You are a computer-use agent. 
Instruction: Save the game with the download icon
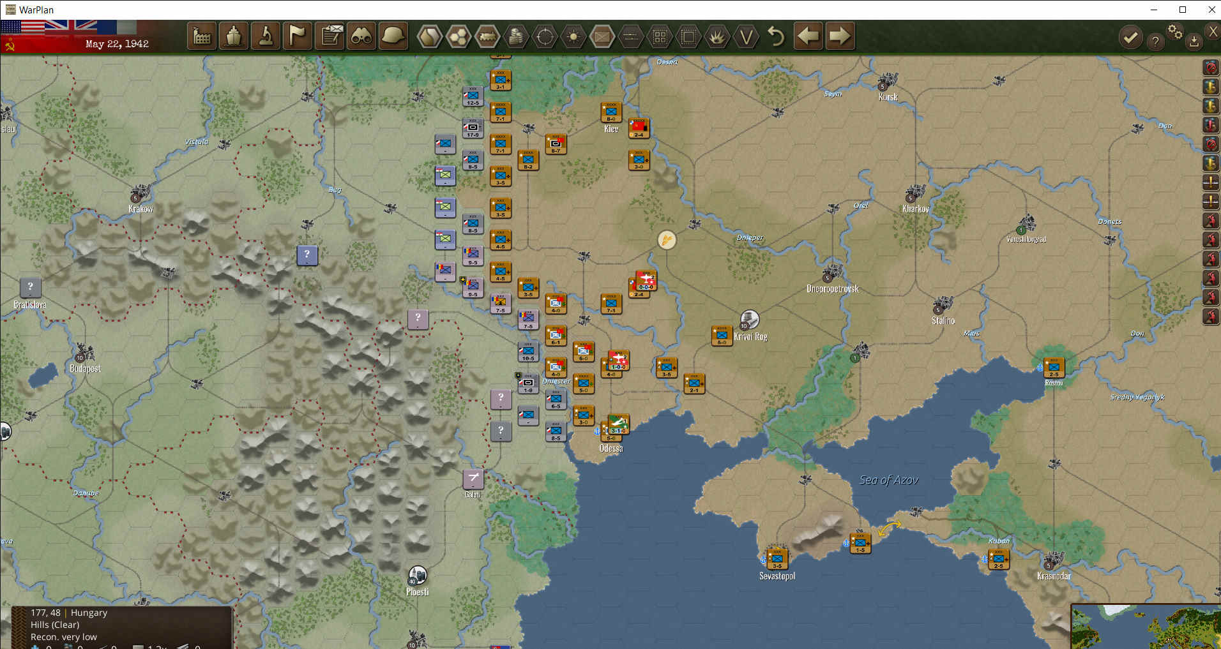pyautogui.click(x=1194, y=42)
